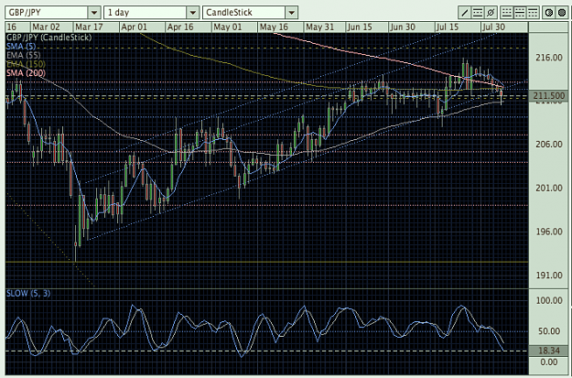Select the SMA (5) indicator label
The width and height of the screenshot is (572, 378).
tap(21, 47)
